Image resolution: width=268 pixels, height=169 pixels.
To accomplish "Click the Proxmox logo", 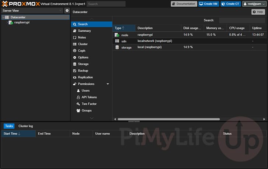I will [x=21, y=4].
